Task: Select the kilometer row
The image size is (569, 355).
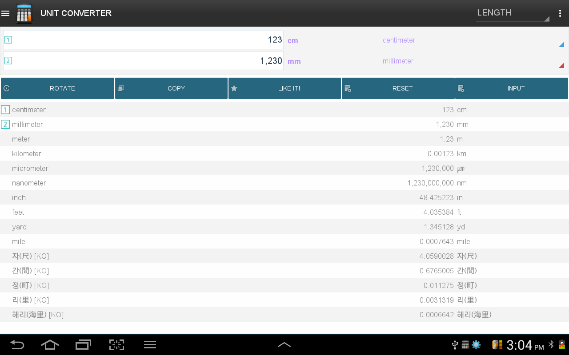Action: pos(284,154)
